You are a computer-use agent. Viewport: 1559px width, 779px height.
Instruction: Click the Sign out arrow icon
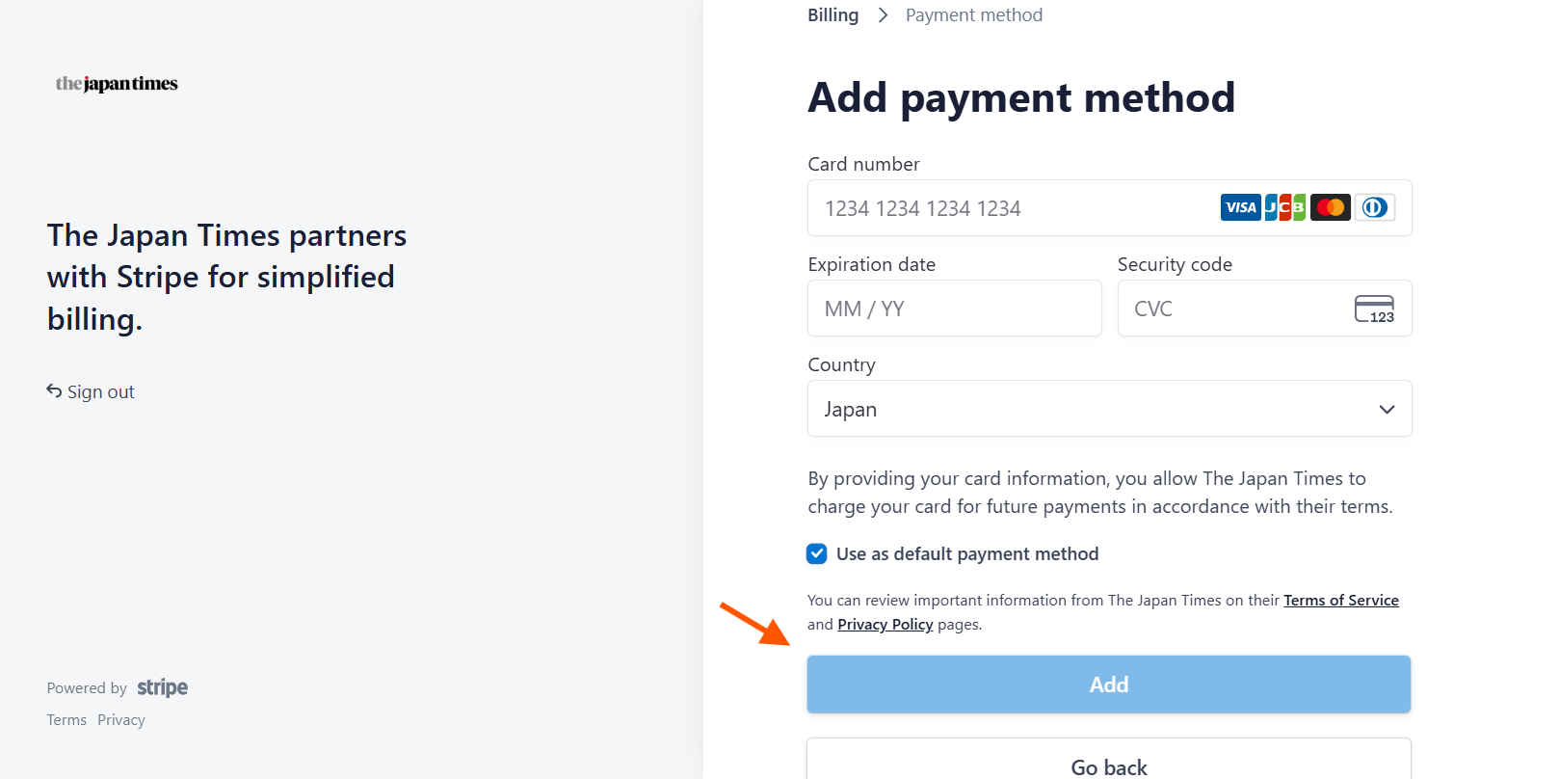[54, 390]
